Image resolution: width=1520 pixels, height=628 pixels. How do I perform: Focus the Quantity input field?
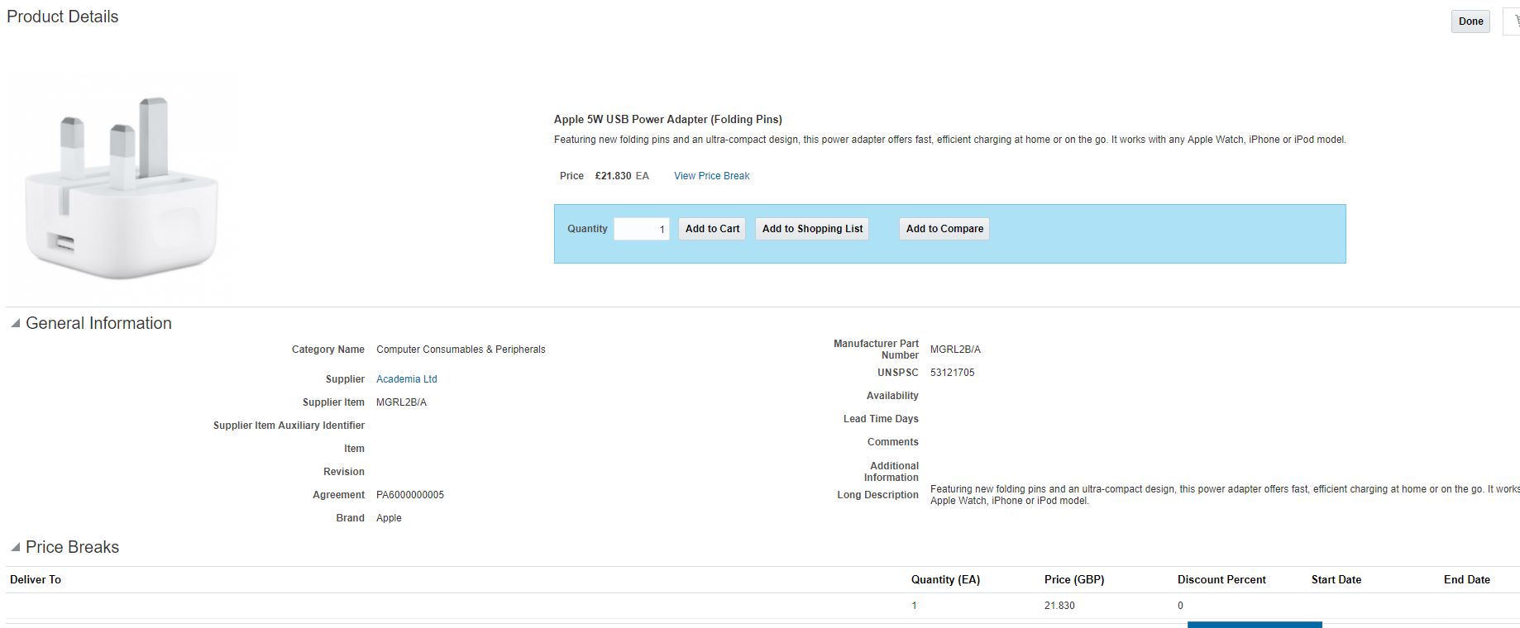[x=641, y=229]
